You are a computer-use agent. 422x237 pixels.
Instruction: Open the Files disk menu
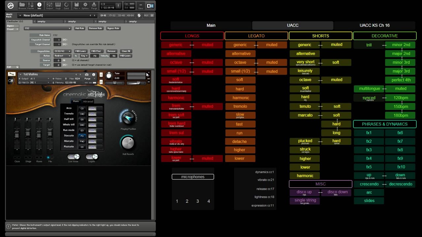pos(76,5)
